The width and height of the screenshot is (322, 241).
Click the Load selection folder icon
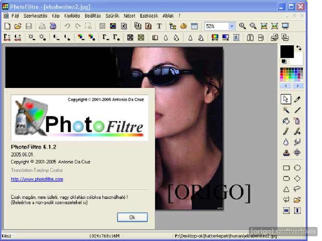[297, 200]
